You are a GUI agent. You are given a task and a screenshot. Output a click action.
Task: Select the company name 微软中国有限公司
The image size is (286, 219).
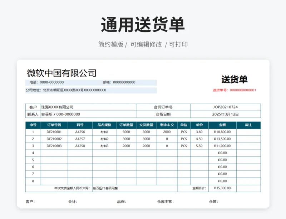[61, 73]
